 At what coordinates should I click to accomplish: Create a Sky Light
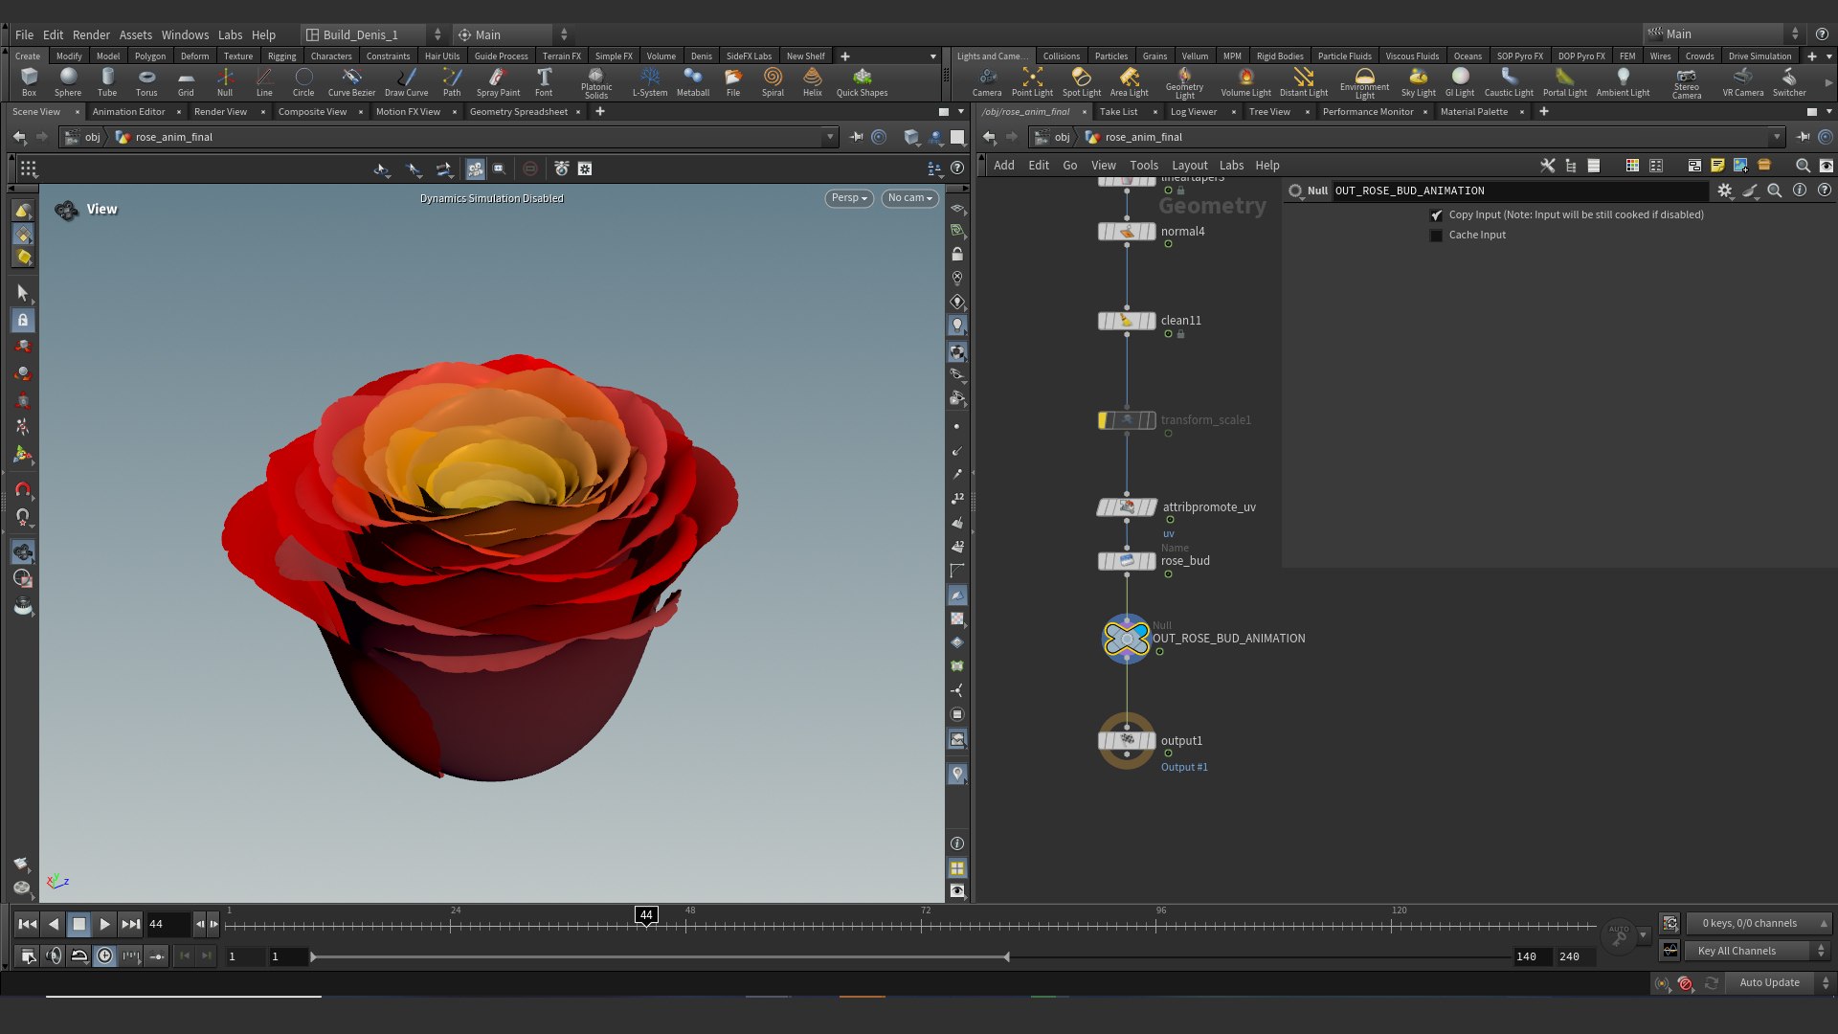tap(1419, 81)
